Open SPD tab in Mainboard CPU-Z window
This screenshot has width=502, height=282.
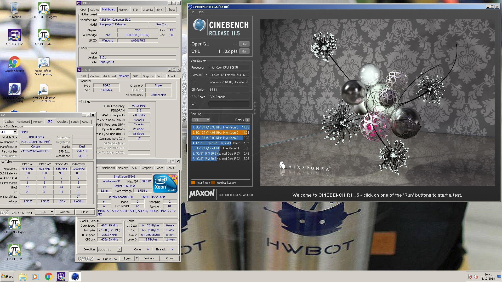click(135, 10)
